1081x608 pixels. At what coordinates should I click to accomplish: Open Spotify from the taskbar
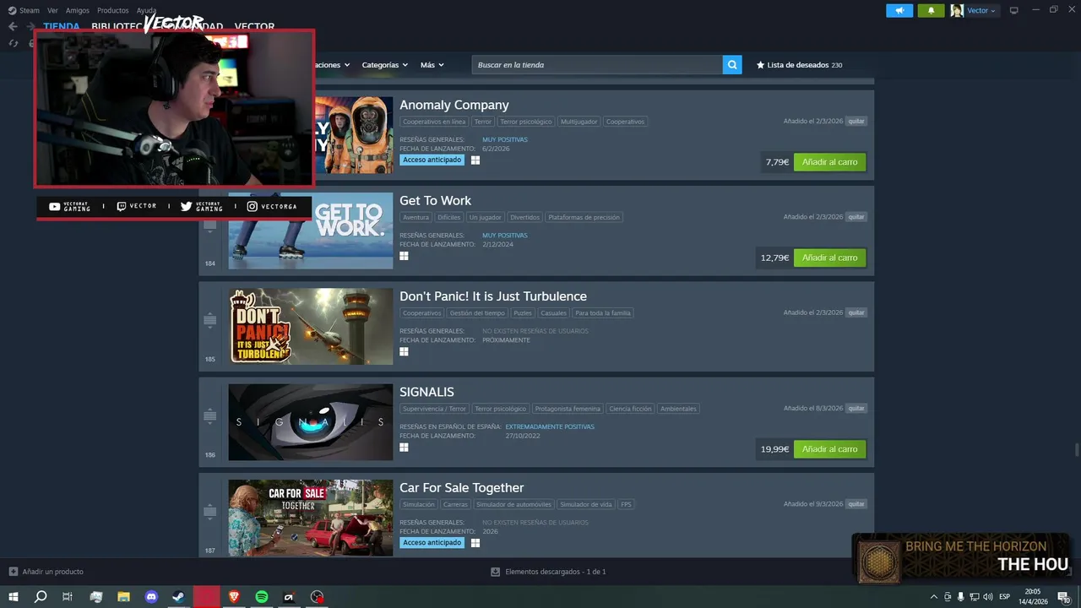click(x=262, y=597)
